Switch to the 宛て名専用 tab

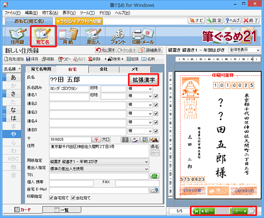pyautogui.click(x=41, y=69)
